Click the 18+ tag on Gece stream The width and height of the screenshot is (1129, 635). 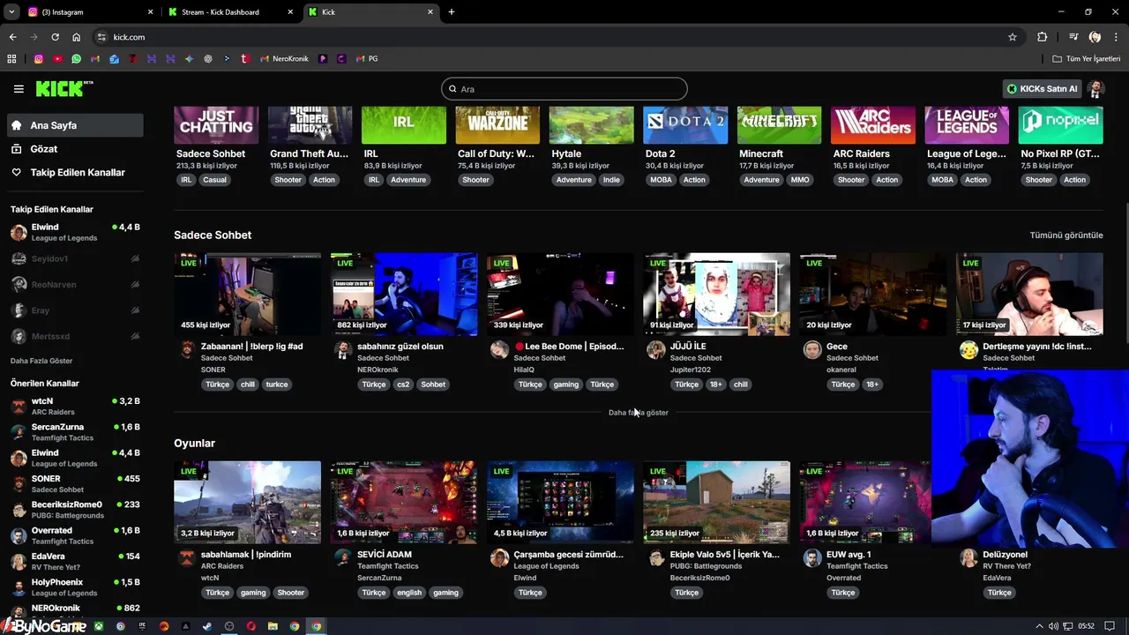pos(872,385)
